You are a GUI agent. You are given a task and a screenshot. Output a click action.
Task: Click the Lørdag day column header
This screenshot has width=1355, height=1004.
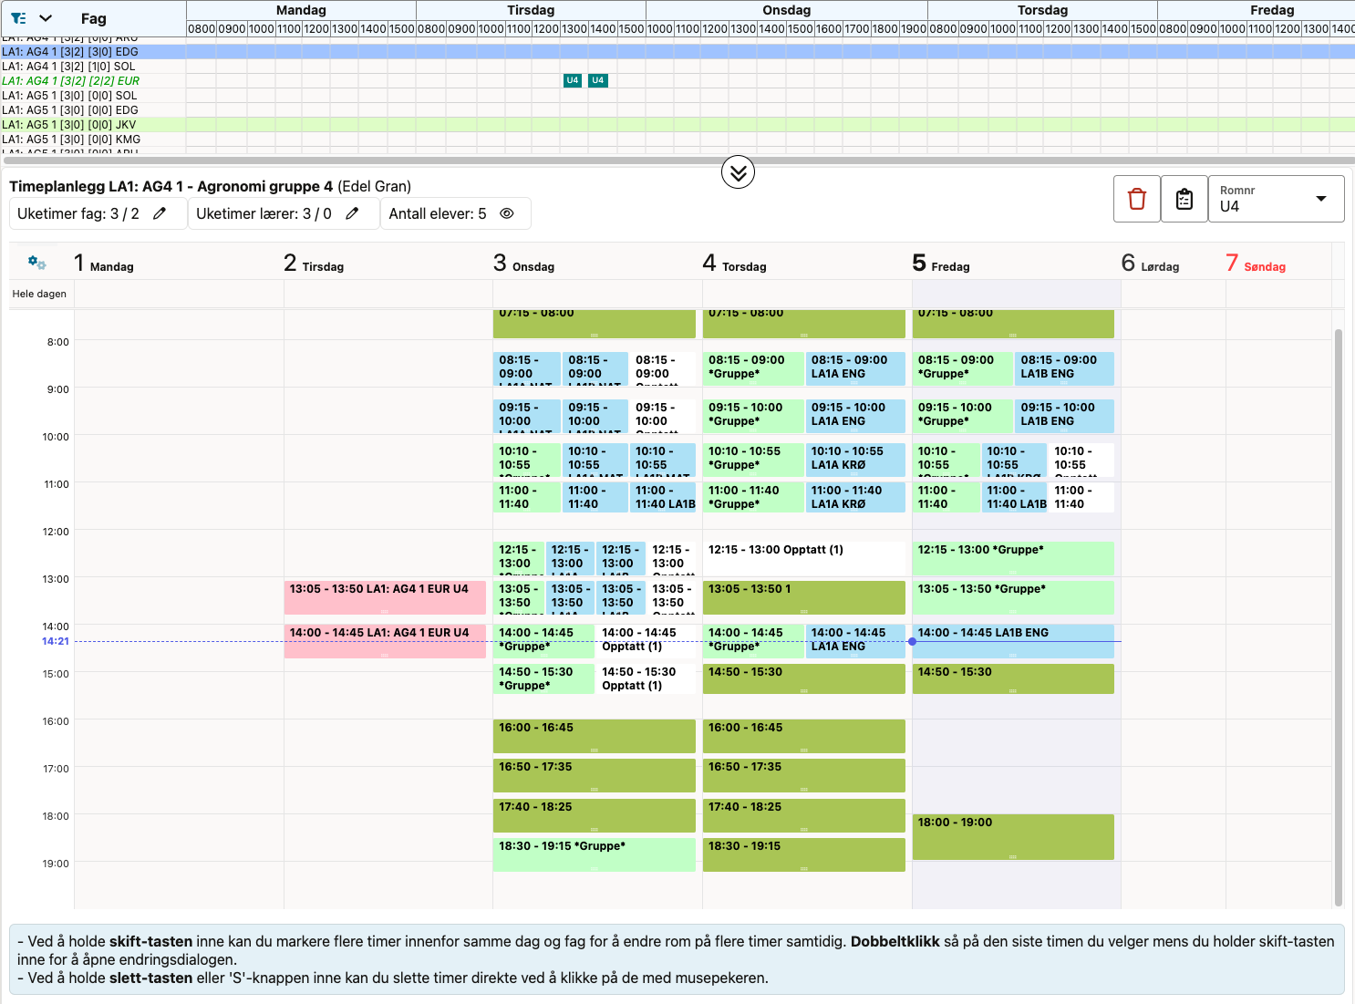1174,264
